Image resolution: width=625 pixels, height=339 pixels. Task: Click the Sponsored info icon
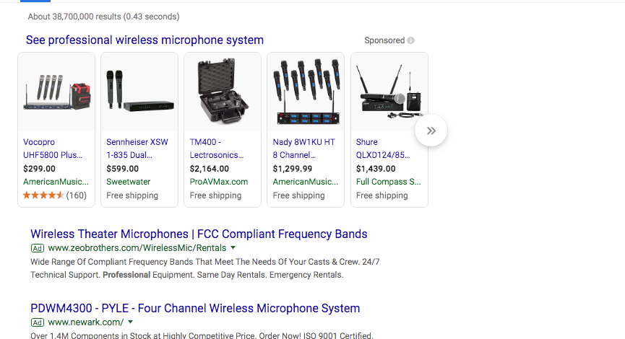coord(411,41)
